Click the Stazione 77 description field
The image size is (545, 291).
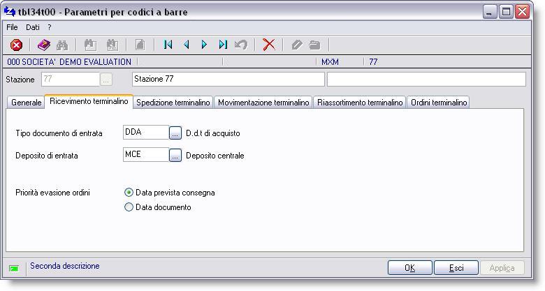pos(227,79)
